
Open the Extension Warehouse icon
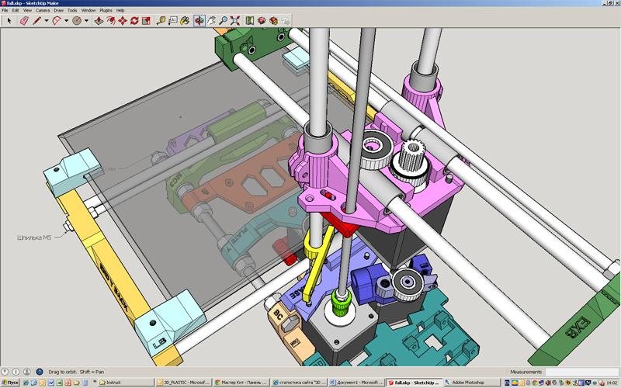[273, 21]
